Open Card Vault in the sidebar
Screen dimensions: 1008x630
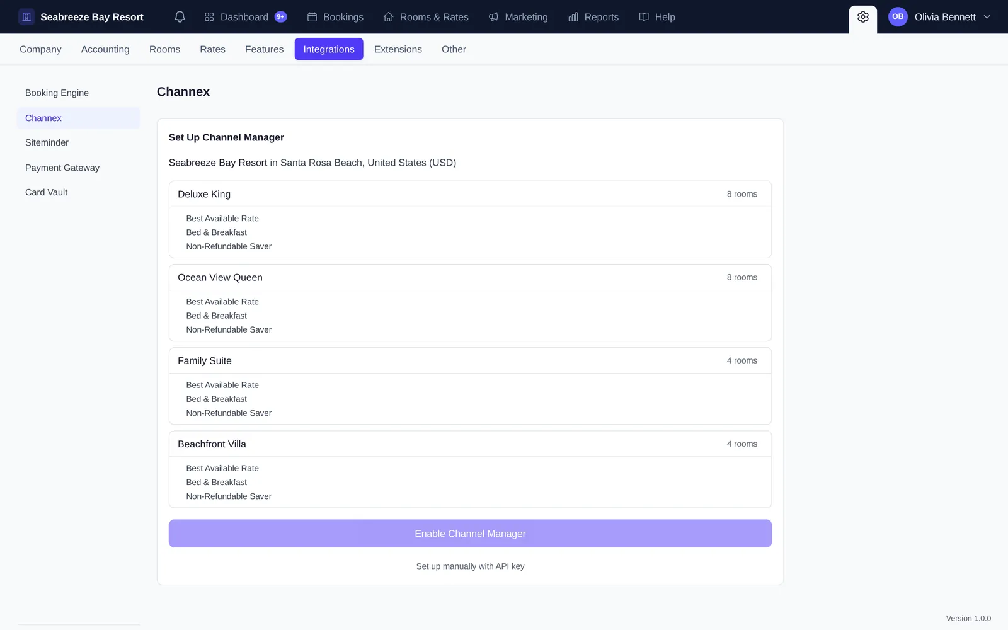pyautogui.click(x=78, y=192)
